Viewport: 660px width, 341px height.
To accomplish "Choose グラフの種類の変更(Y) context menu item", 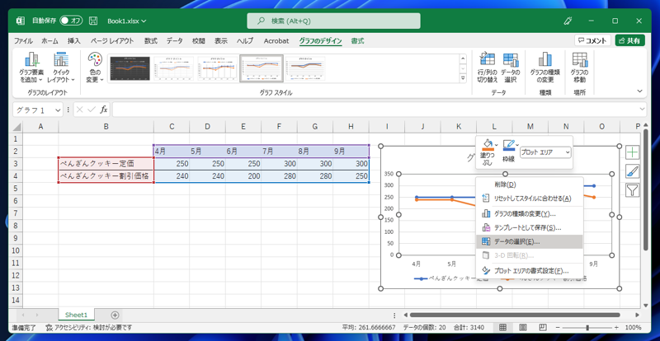I will click(x=529, y=213).
